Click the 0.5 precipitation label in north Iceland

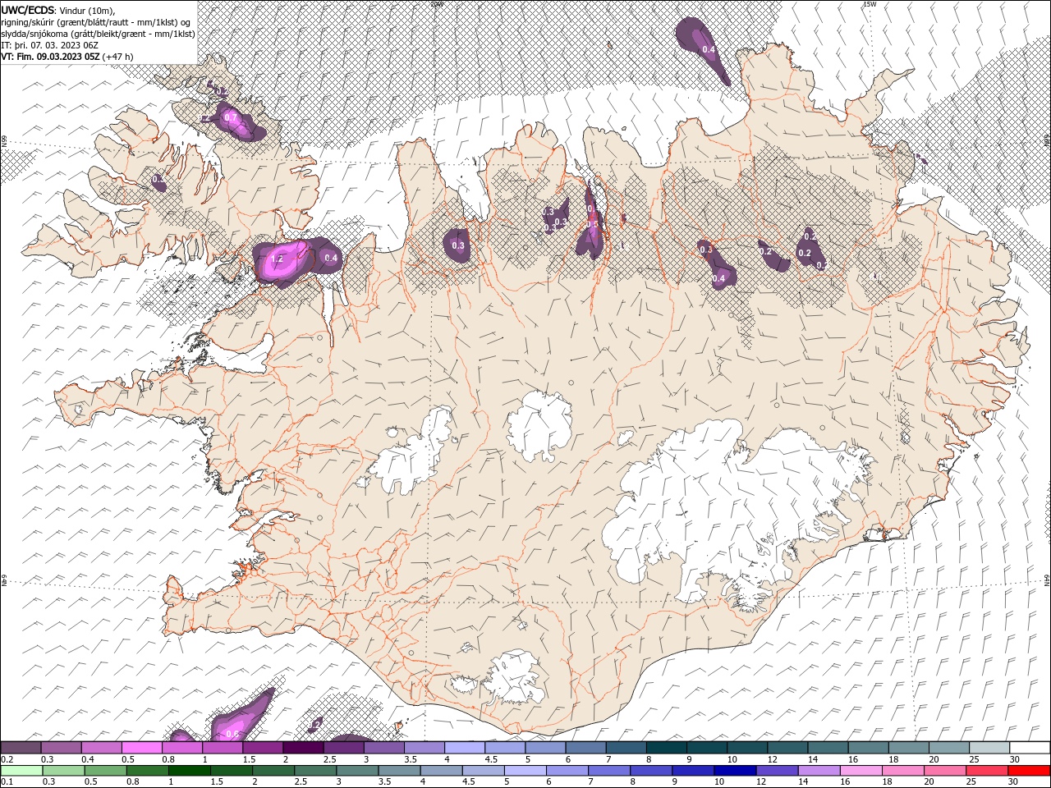point(593,224)
